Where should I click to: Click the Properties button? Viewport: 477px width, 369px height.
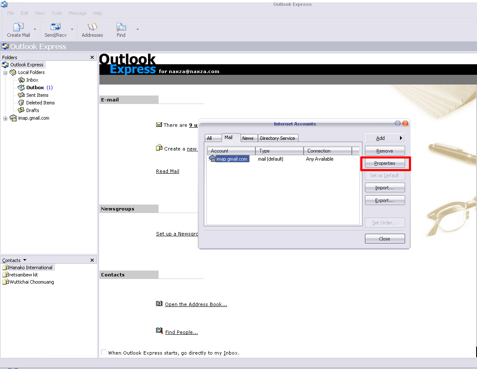(385, 163)
